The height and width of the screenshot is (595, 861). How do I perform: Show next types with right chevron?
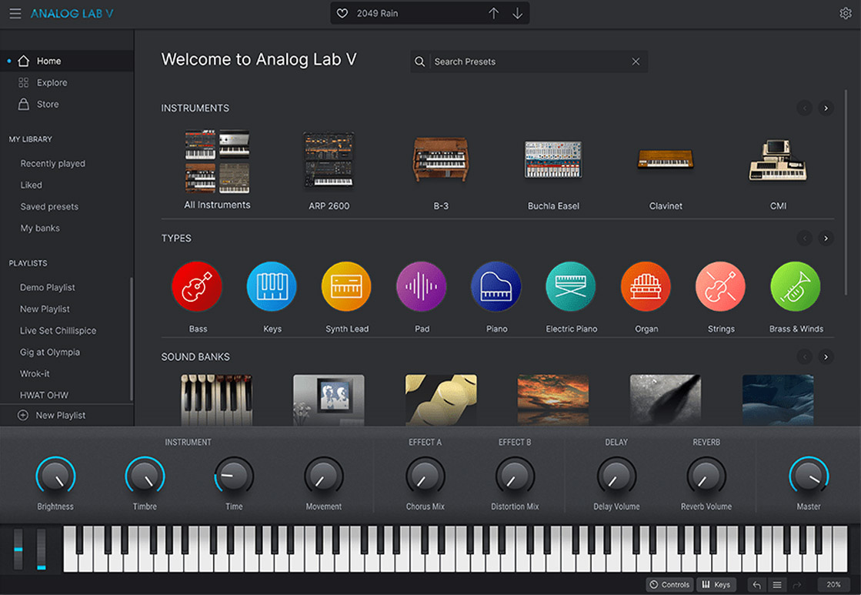click(826, 239)
